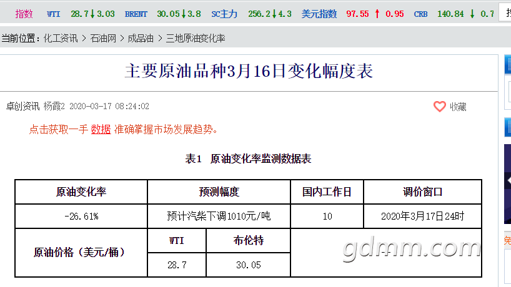The width and height of the screenshot is (511, 287).
Task: Click the 指数 ticker label
Action: [x=24, y=14]
